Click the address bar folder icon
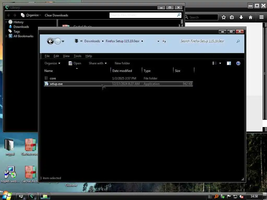This screenshot has height=200, width=267. [76, 41]
